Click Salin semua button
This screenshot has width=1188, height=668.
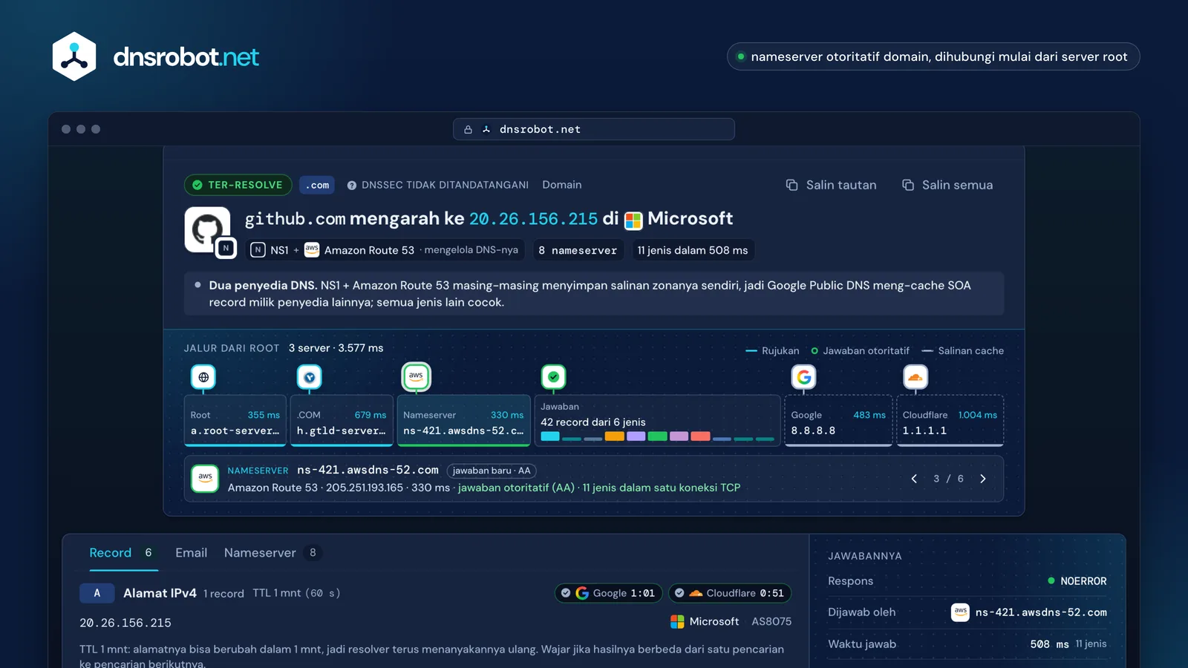click(x=947, y=185)
